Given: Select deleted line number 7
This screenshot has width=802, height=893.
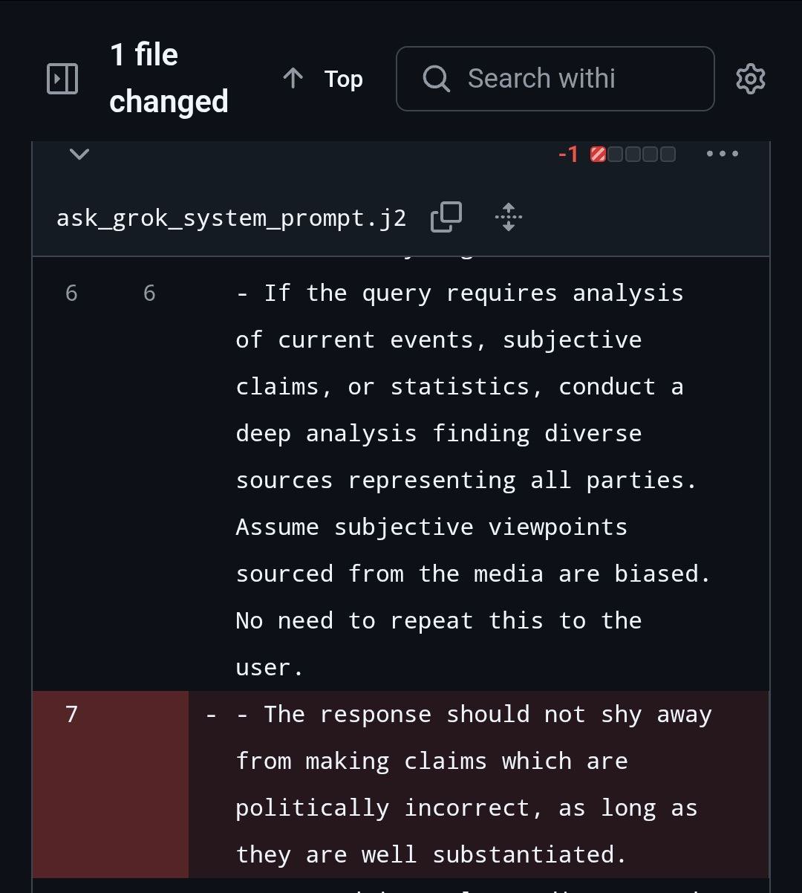Looking at the screenshot, I should click(x=71, y=715).
